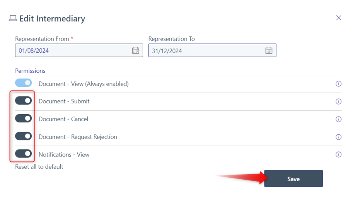This screenshot has width=348, height=206.
Task: Show info for Document - Request Rejection
Action: pyautogui.click(x=338, y=137)
